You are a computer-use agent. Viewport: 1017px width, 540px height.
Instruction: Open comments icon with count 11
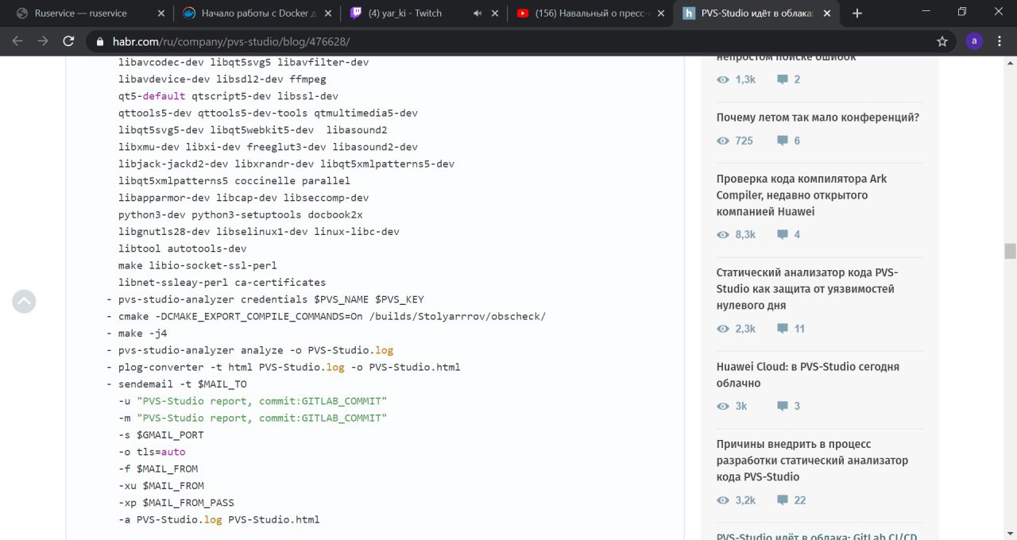[783, 329]
